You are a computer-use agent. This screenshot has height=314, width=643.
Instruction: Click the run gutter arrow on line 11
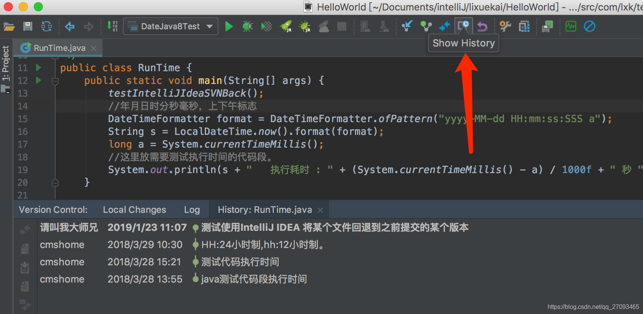[x=38, y=67]
